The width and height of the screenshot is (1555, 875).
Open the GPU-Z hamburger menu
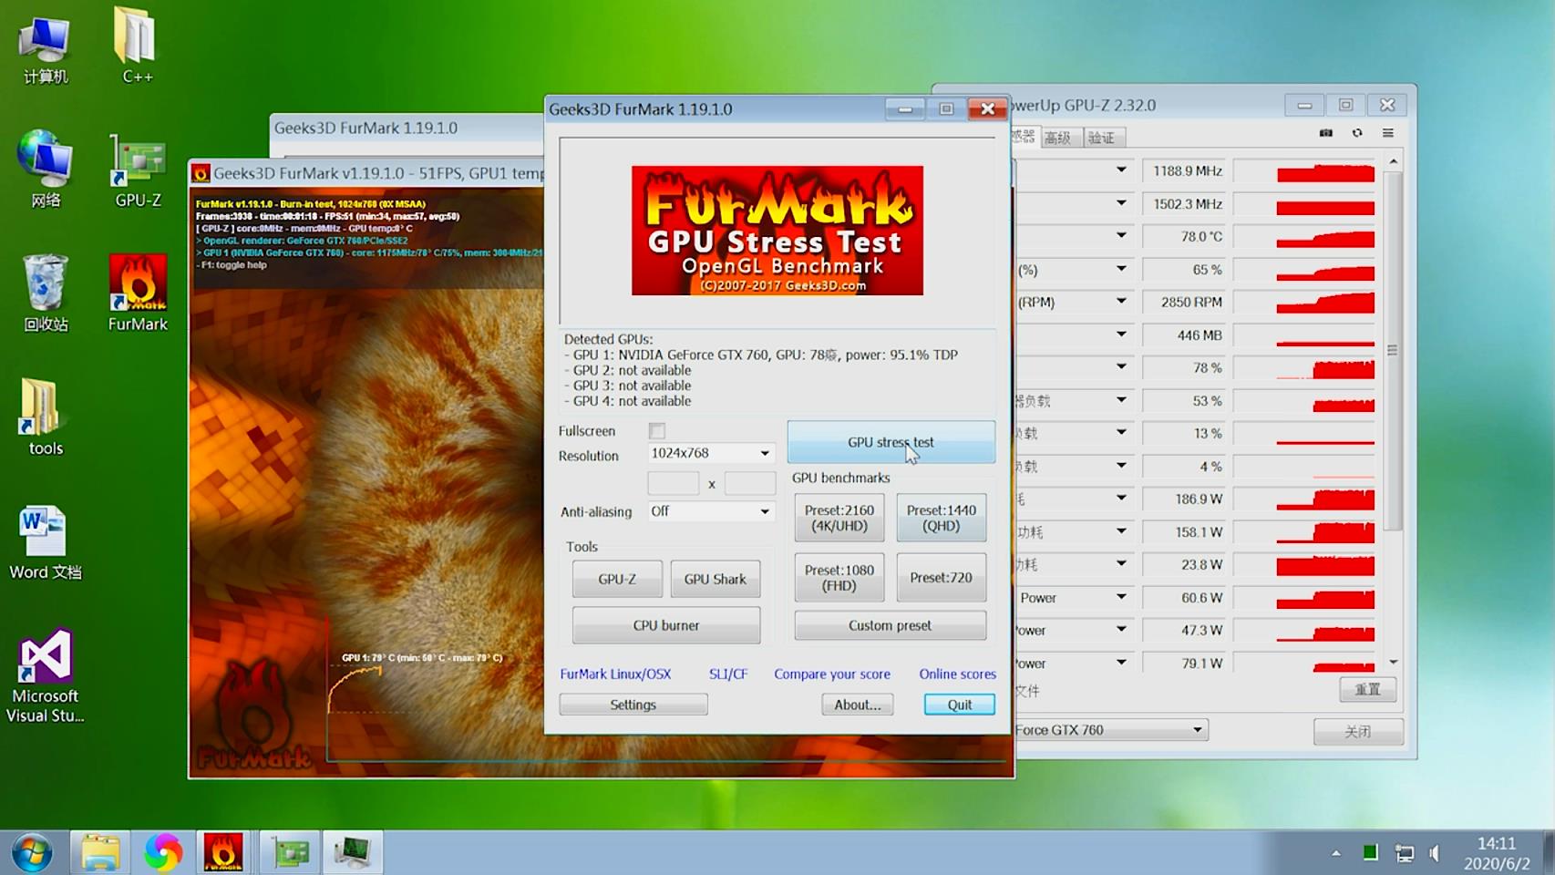[x=1388, y=133]
